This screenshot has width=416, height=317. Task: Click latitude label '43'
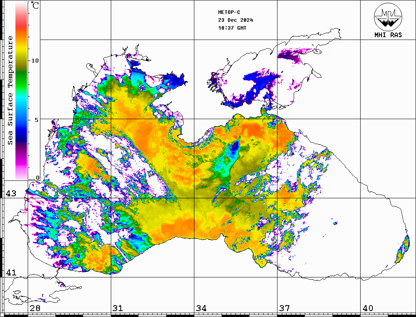coord(11,194)
